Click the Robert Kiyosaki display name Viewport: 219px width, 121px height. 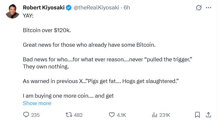pyautogui.click(x=43, y=7)
